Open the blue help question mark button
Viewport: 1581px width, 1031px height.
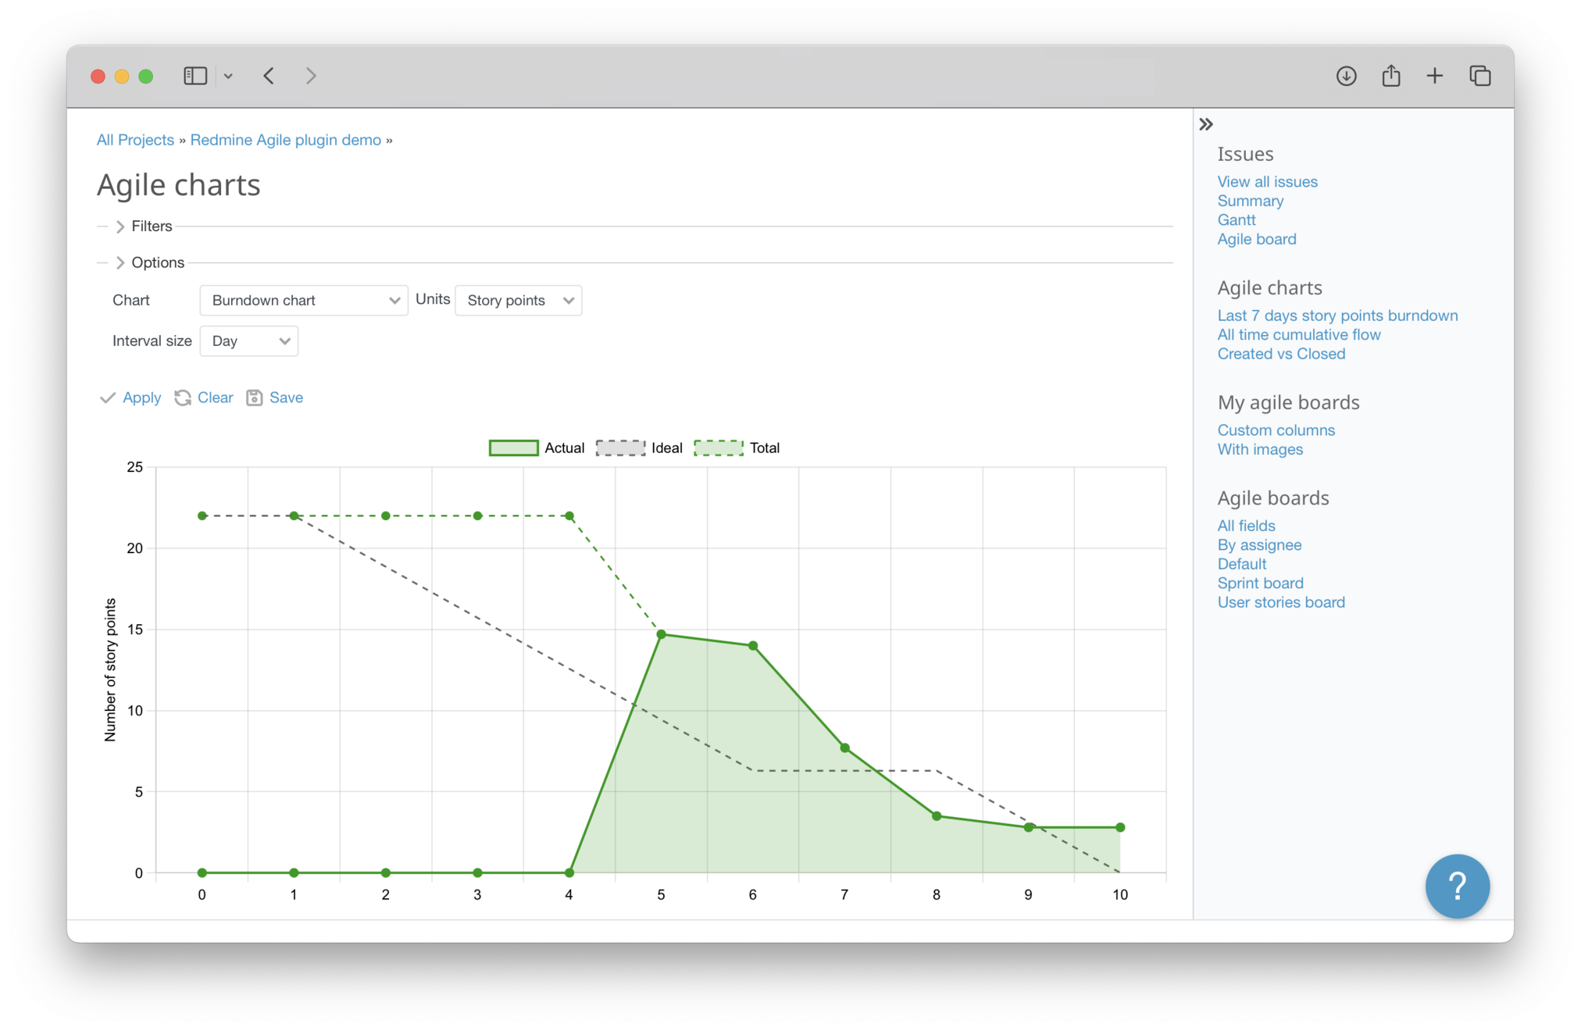(1457, 886)
